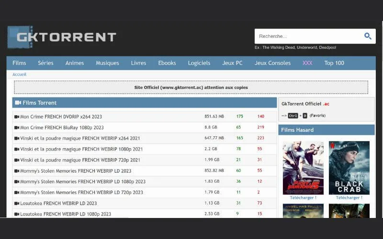Viewport: 383px width, 239px height.
Task: Click the 851.63 MB size value
Action: point(214,116)
